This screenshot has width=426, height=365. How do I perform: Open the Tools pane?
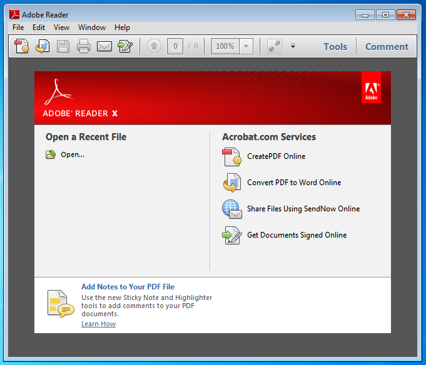coord(335,47)
